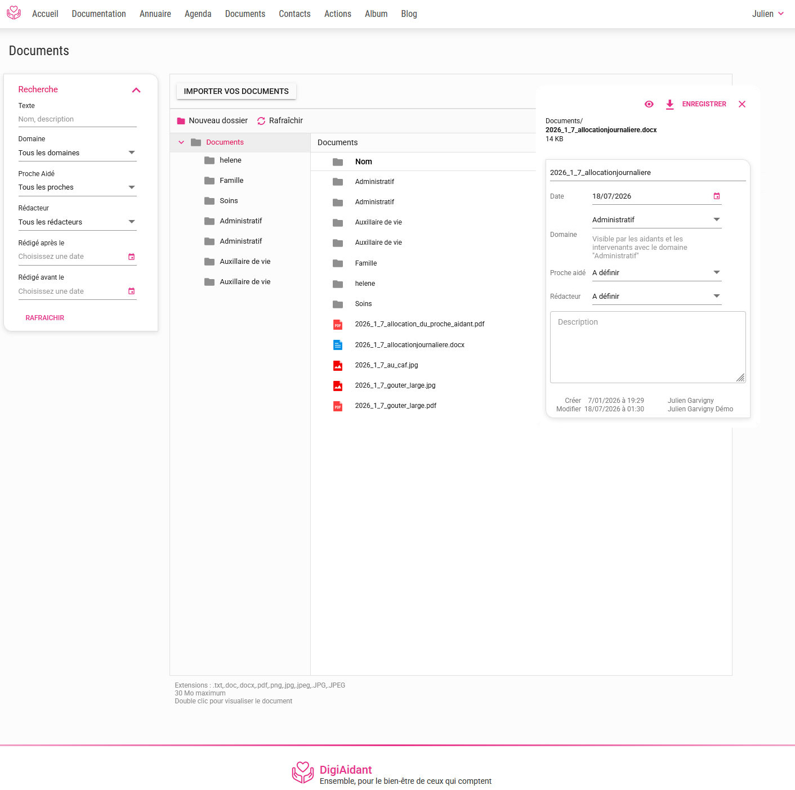Open Tous les rédacteurs dropdown
Viewport: 795px width, 790px height.
(x=77, y=222)
